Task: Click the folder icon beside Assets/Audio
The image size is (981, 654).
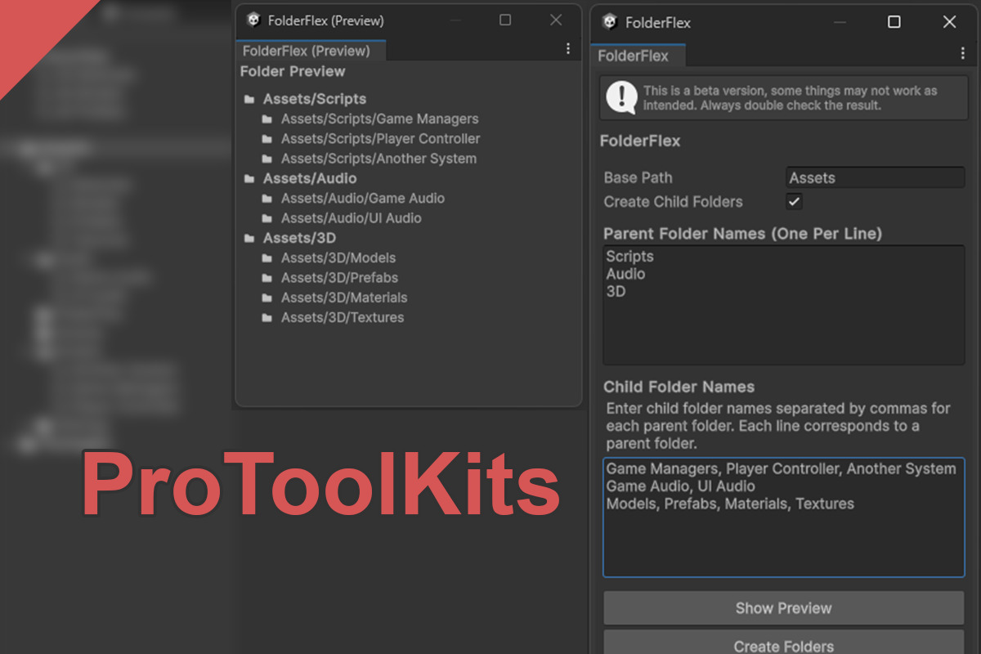Action: point(249,178)
